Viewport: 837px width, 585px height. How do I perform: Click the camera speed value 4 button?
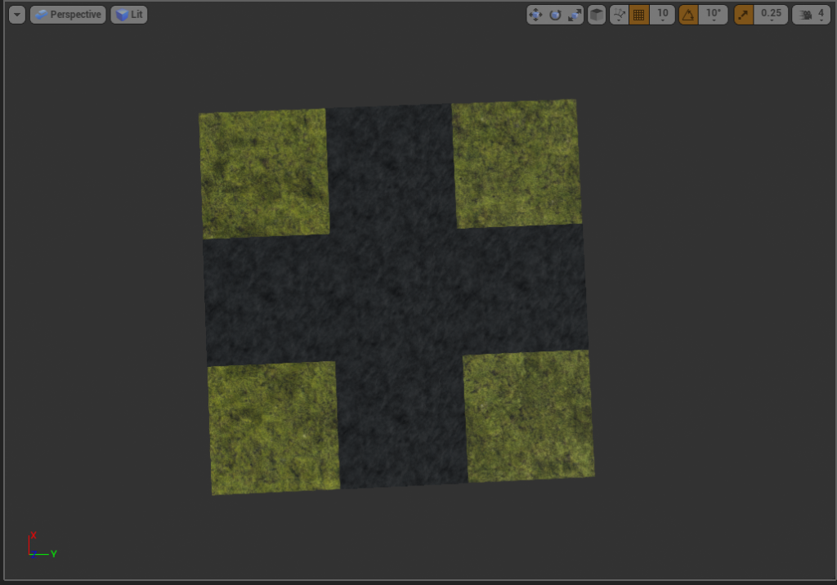coord(820,13)
